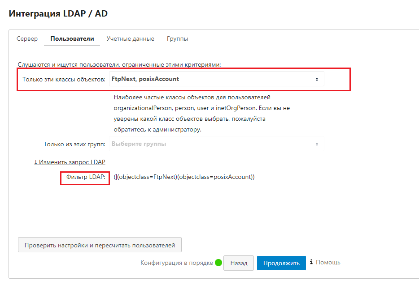Open the Сервер tab
Viewport: 419px width, 293px height.
(27, 39)
